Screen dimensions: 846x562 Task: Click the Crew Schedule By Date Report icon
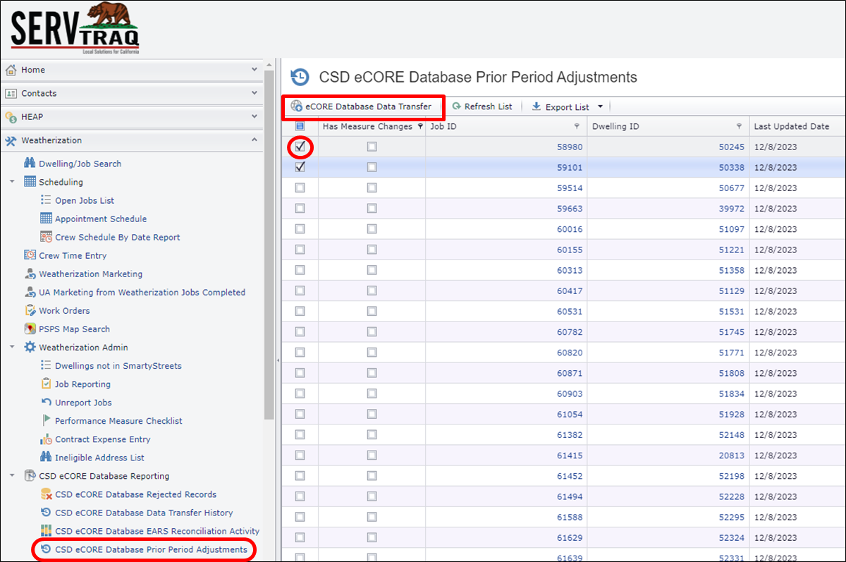click(46, 237)
